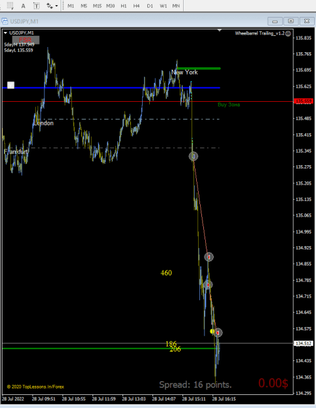
Task: Click the Frankfurt session label
Action: point(16,151)
